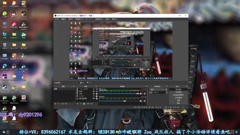The image size is (240, 135).
Task: Open GeForce Experience desktop shortcut
Action: (24, 16)
